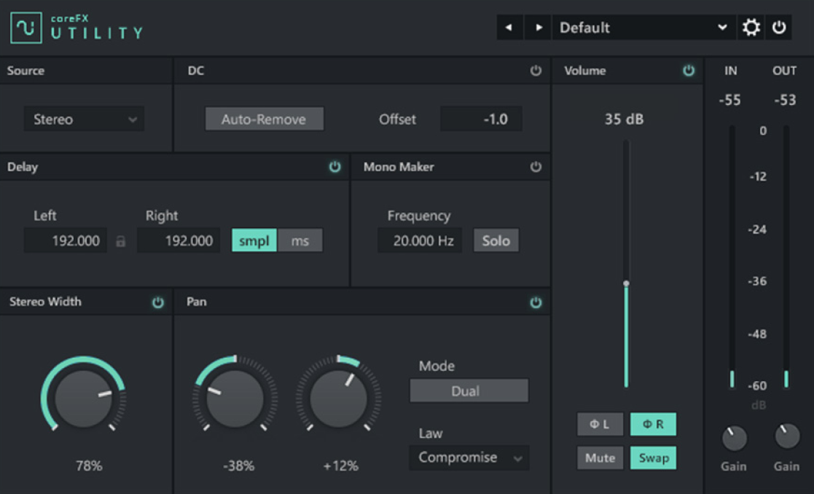Toggle the DC section power icon
Image resolution: width=814 pixels, height=494 pixels.
tap(536, 71)
